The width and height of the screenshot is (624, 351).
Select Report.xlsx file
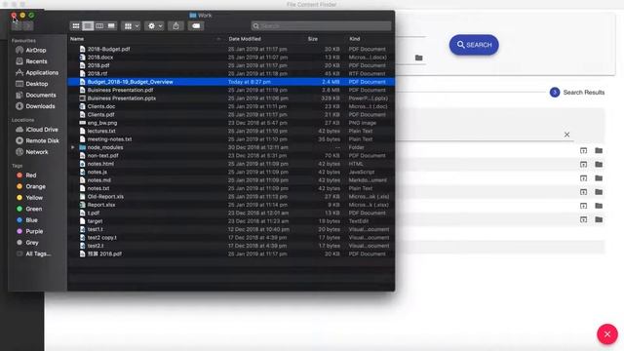coord(231,205)
